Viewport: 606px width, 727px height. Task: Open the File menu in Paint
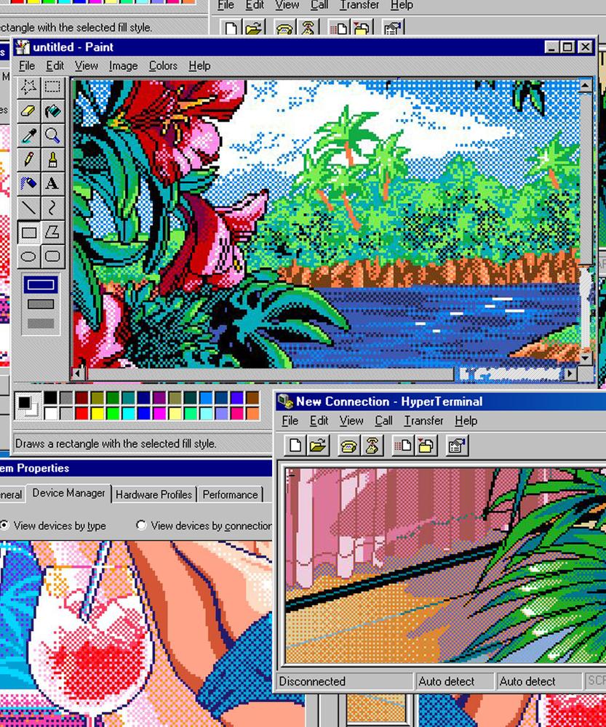tap(27, 66)
